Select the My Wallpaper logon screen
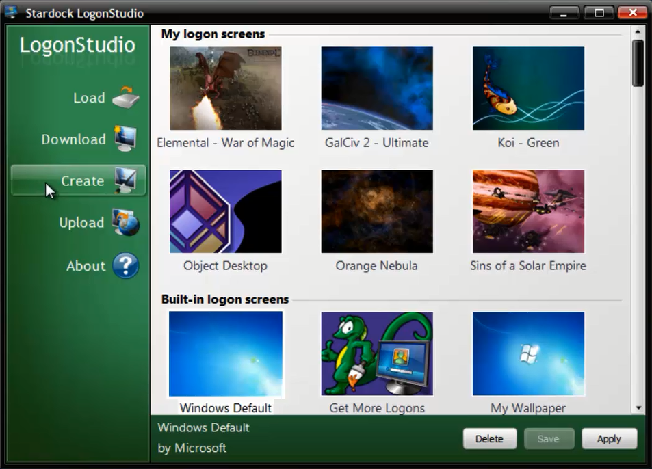 tap(527, 353)
